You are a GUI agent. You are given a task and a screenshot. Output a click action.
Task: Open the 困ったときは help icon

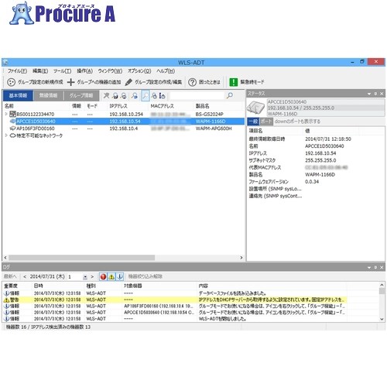coord(192,82)
